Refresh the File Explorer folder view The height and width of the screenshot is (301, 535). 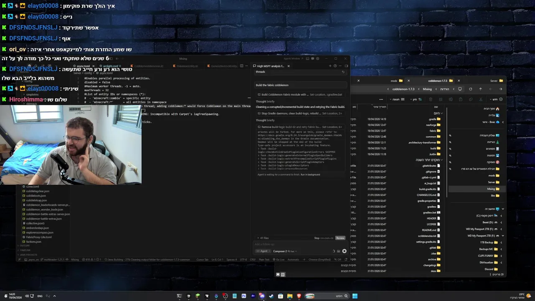point(470,89)
